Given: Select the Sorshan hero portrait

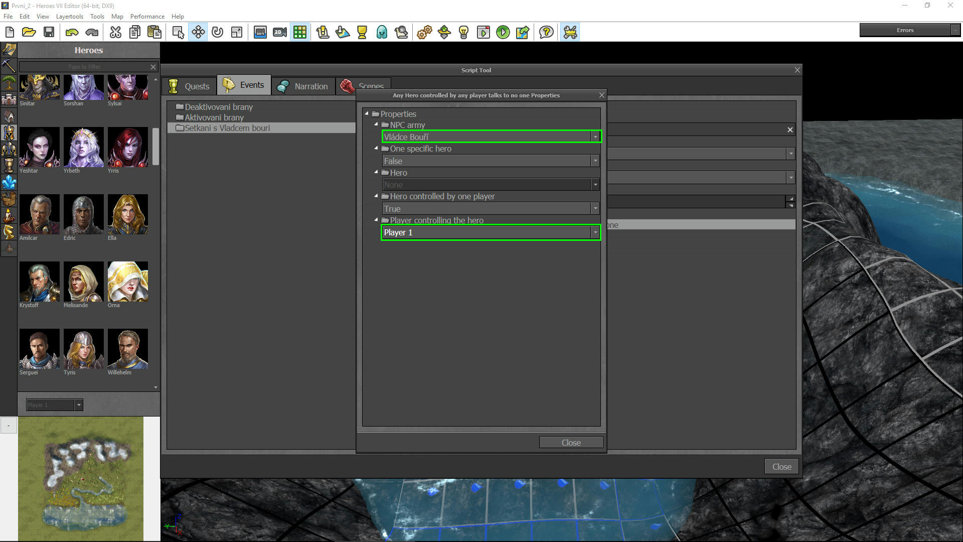Looking at the screenshot, I should [x=83, y=87].
